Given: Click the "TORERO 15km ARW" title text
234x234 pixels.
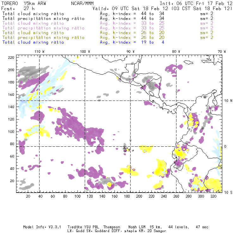Looking at the screenshot, I should coord(24,3).
